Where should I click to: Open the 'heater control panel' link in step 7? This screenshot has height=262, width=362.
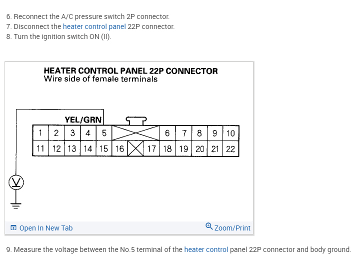(x=94, y=26)
